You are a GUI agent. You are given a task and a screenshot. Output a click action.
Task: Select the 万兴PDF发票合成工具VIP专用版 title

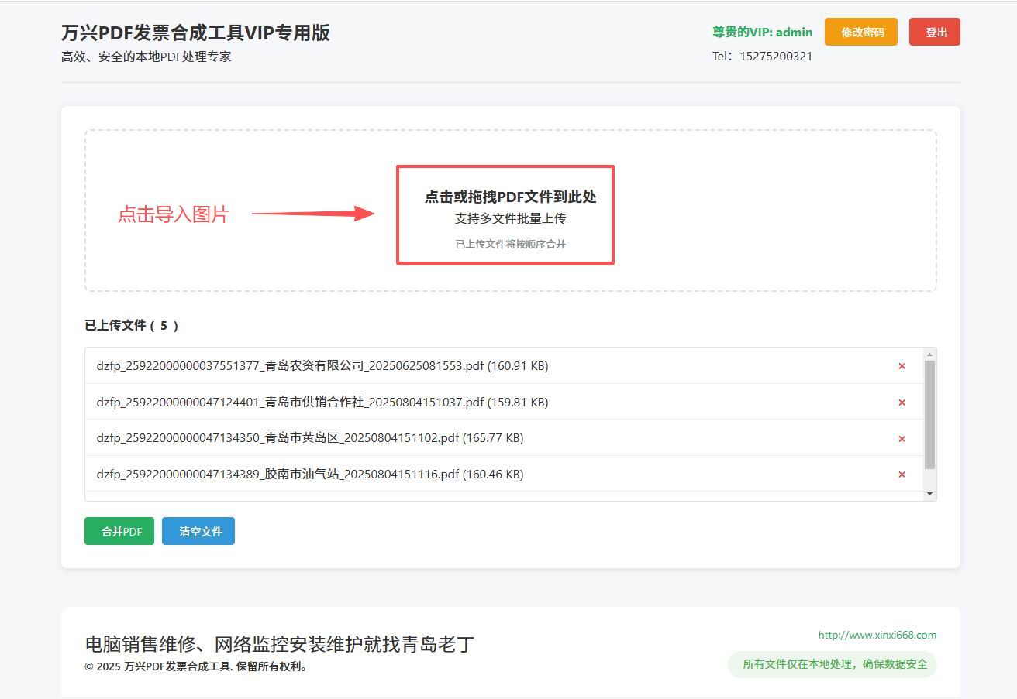(194, 33)
